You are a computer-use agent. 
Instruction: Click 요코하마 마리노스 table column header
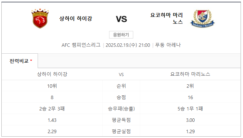[190, 74]
